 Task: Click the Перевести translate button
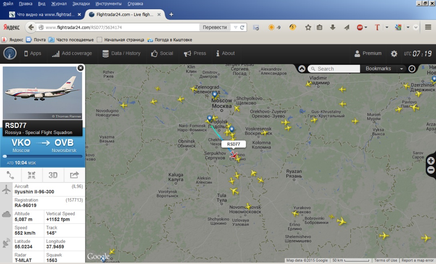(215, 27)
